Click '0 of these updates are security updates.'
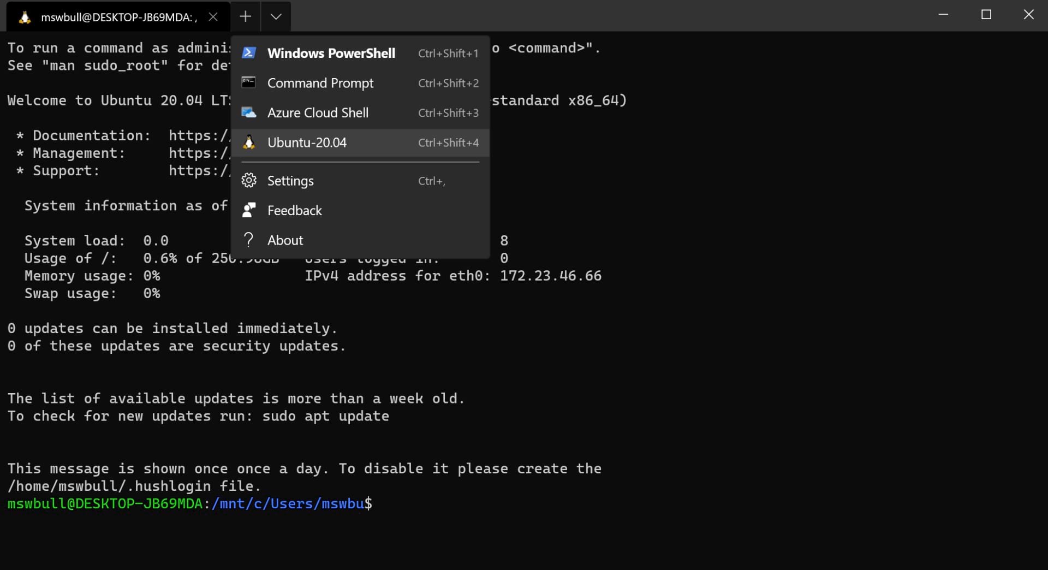The image size is (1048, 570). (x=177, y=346)
